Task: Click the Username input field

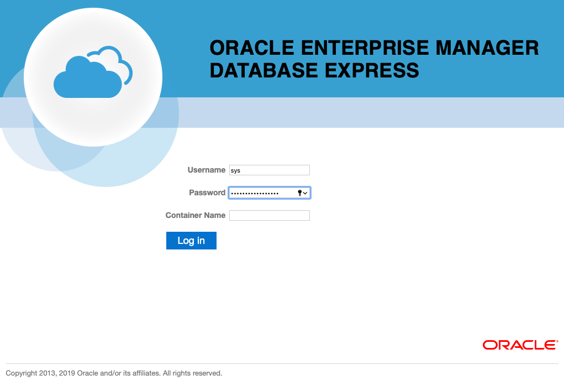Action: pyautogui.click(x=270, y=170)
